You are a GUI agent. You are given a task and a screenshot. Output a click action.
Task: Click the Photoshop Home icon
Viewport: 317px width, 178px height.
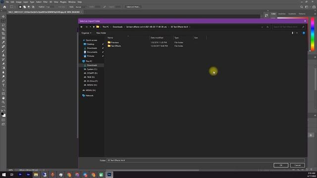coord(4,7)
